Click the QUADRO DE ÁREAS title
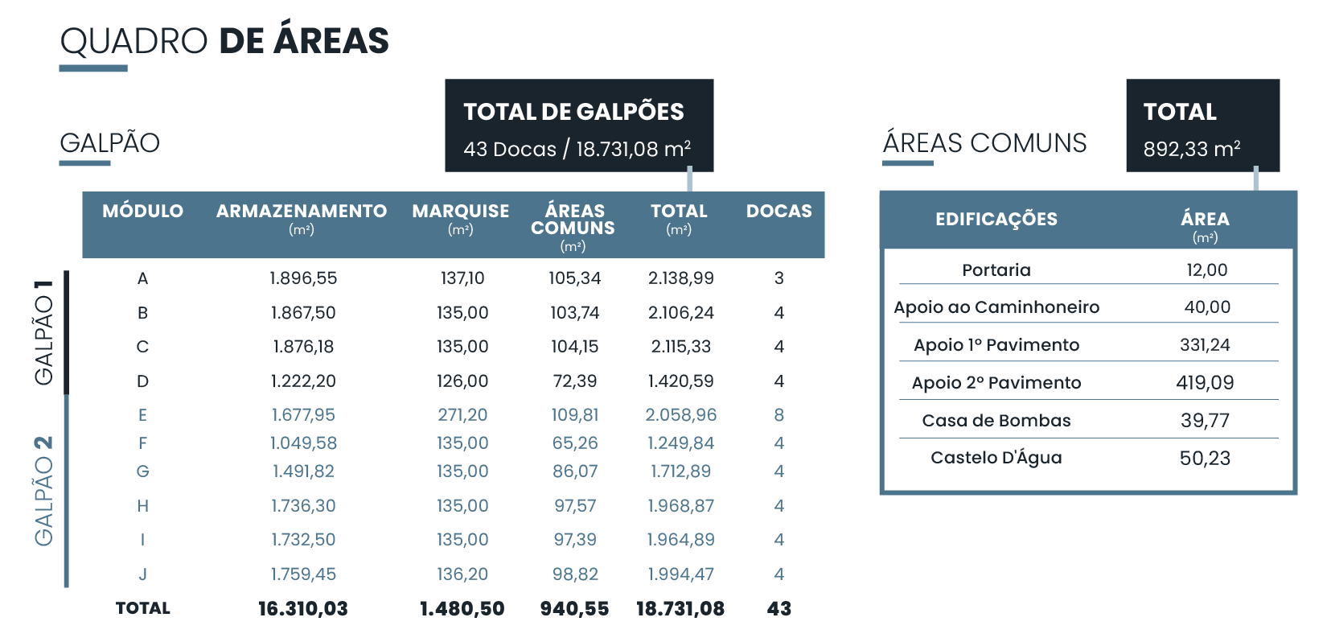The width and height of the screenshot is (1331, 642). [x=224, y=41]
